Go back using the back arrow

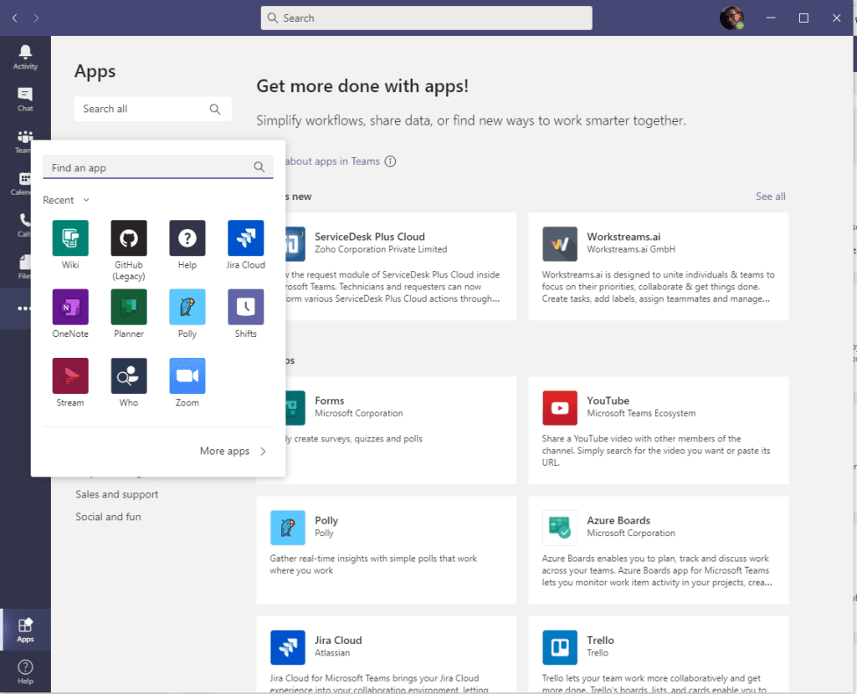15,18
